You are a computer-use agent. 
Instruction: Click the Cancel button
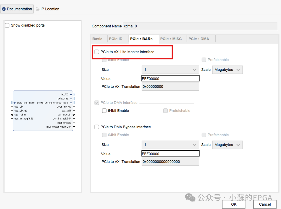click(x=265, y=204)
